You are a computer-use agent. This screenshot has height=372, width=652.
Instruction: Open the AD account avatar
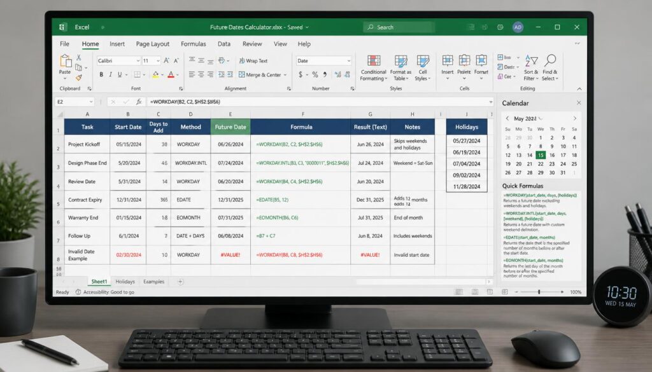(x=518, y=27)
